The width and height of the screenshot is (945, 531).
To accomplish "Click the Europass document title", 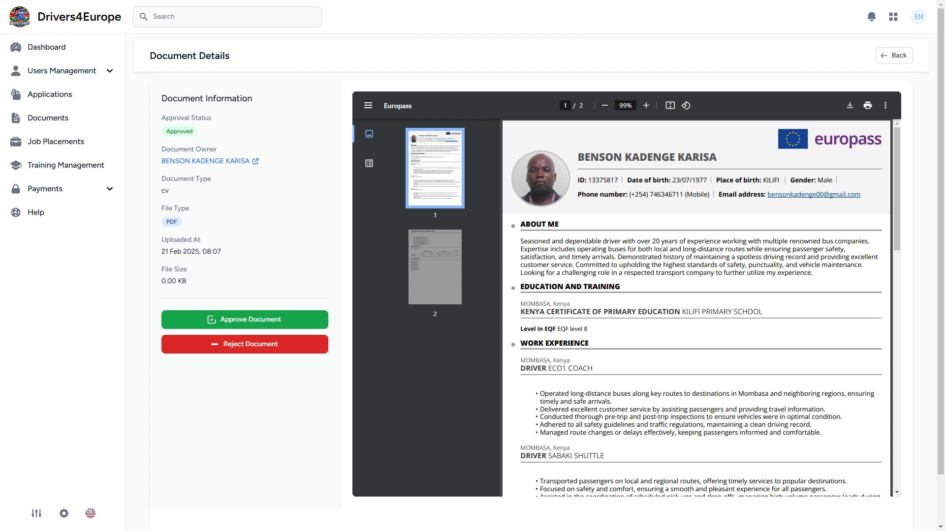I will tap(398, 106).
